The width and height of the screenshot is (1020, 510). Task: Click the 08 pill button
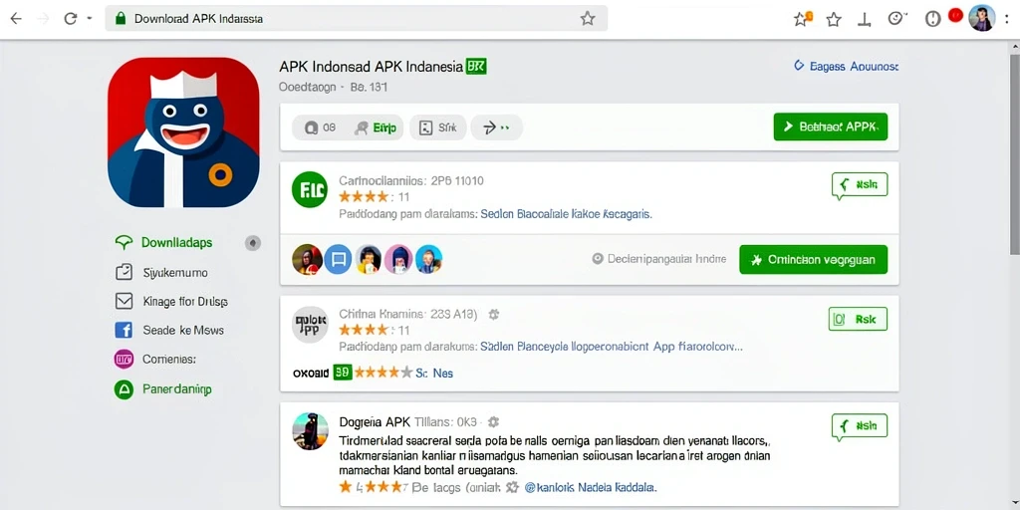click(320, 128)
